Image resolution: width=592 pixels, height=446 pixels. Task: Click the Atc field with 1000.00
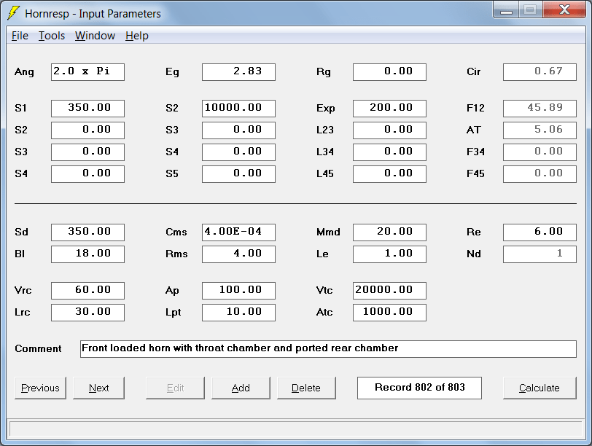[389, 313]
